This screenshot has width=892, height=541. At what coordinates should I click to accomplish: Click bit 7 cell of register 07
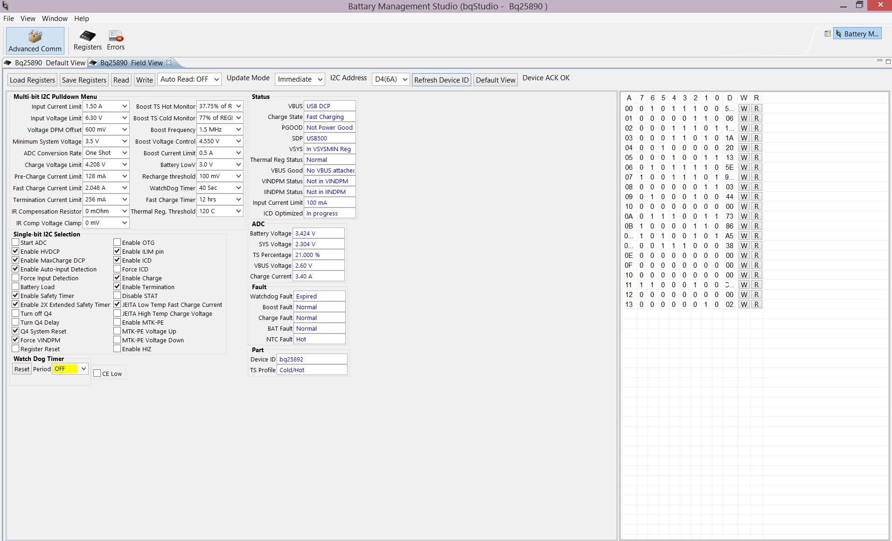click(x=641, y=177)
